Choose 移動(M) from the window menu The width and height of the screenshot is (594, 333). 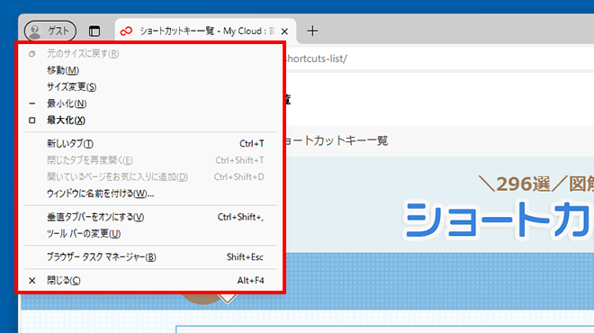[150, 70]
